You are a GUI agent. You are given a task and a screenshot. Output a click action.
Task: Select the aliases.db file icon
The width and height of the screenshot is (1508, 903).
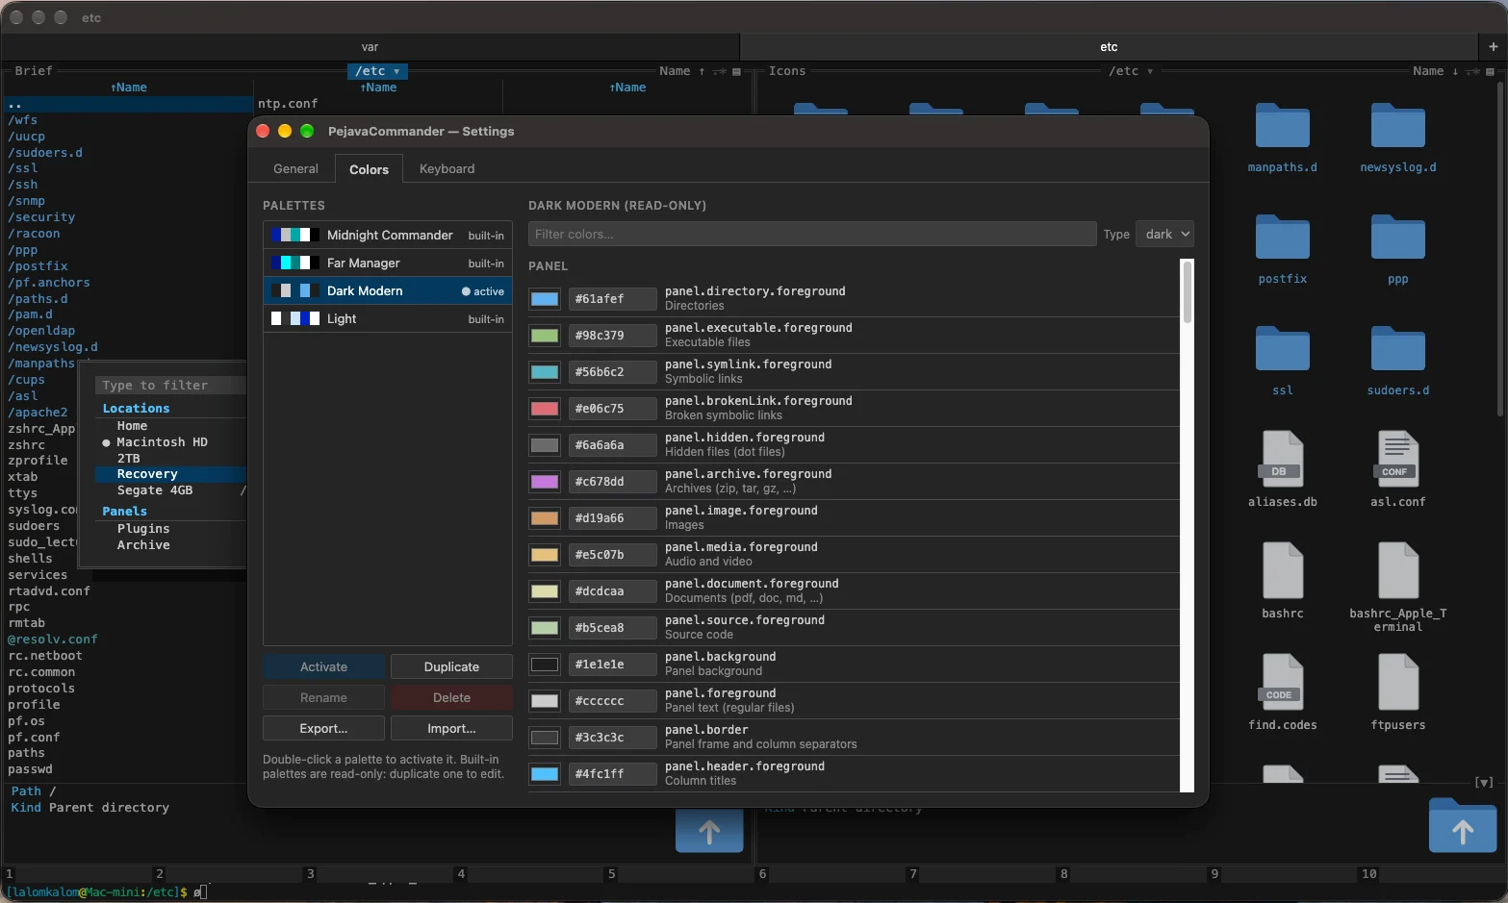1282,459
